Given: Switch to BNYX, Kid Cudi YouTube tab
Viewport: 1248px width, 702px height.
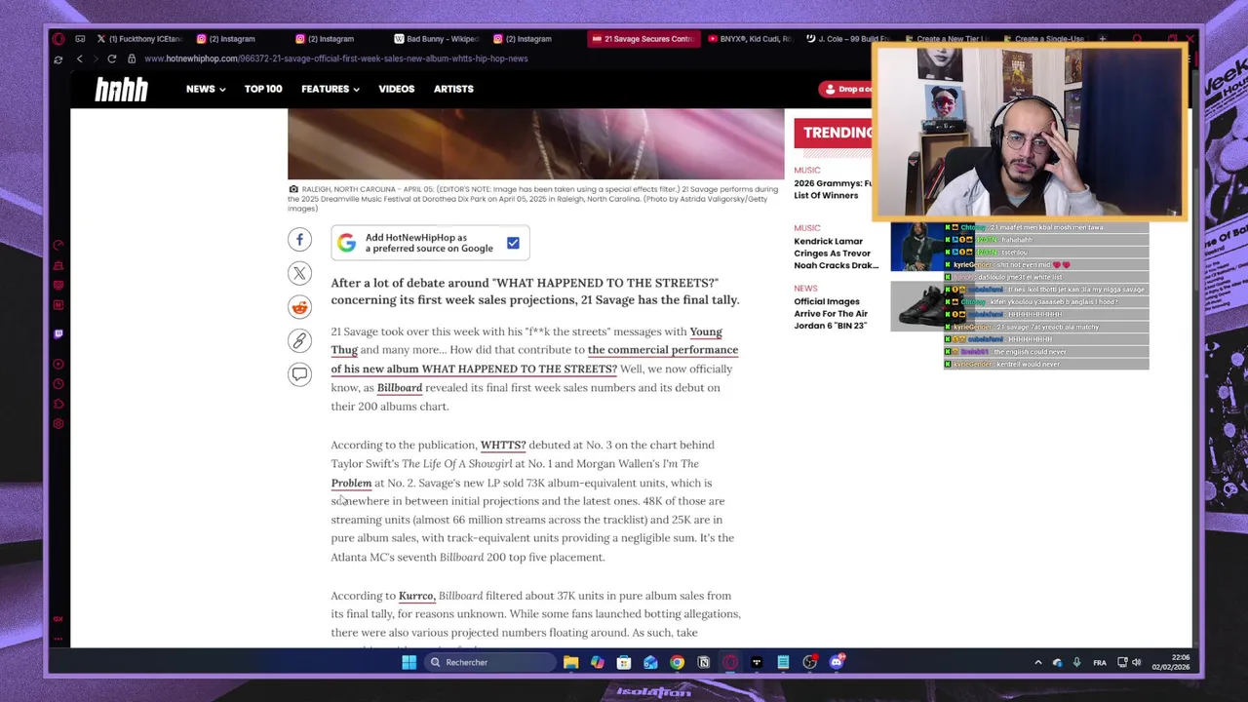Looking at the screenshot, I should tap(749, 39).
